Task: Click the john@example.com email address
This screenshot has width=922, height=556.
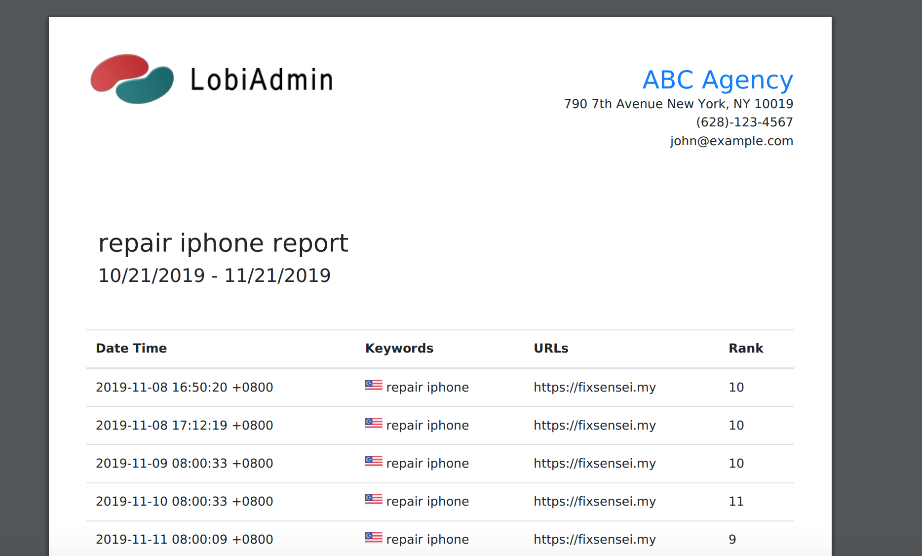Action: point(731,141)
